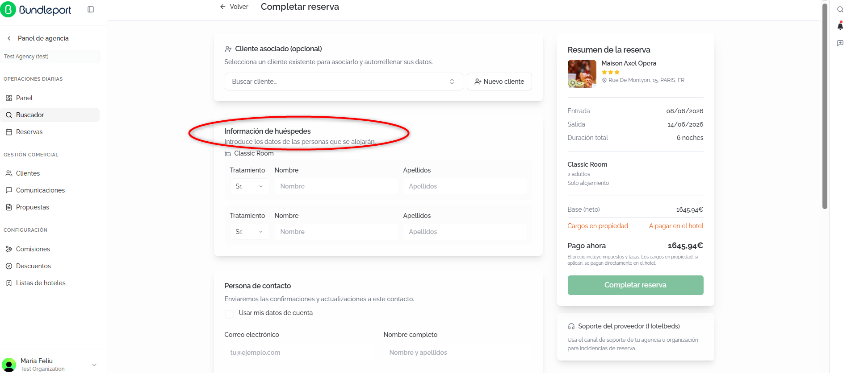
Task: Open Reservas in the sidebar
Action: tap(50, 132)
